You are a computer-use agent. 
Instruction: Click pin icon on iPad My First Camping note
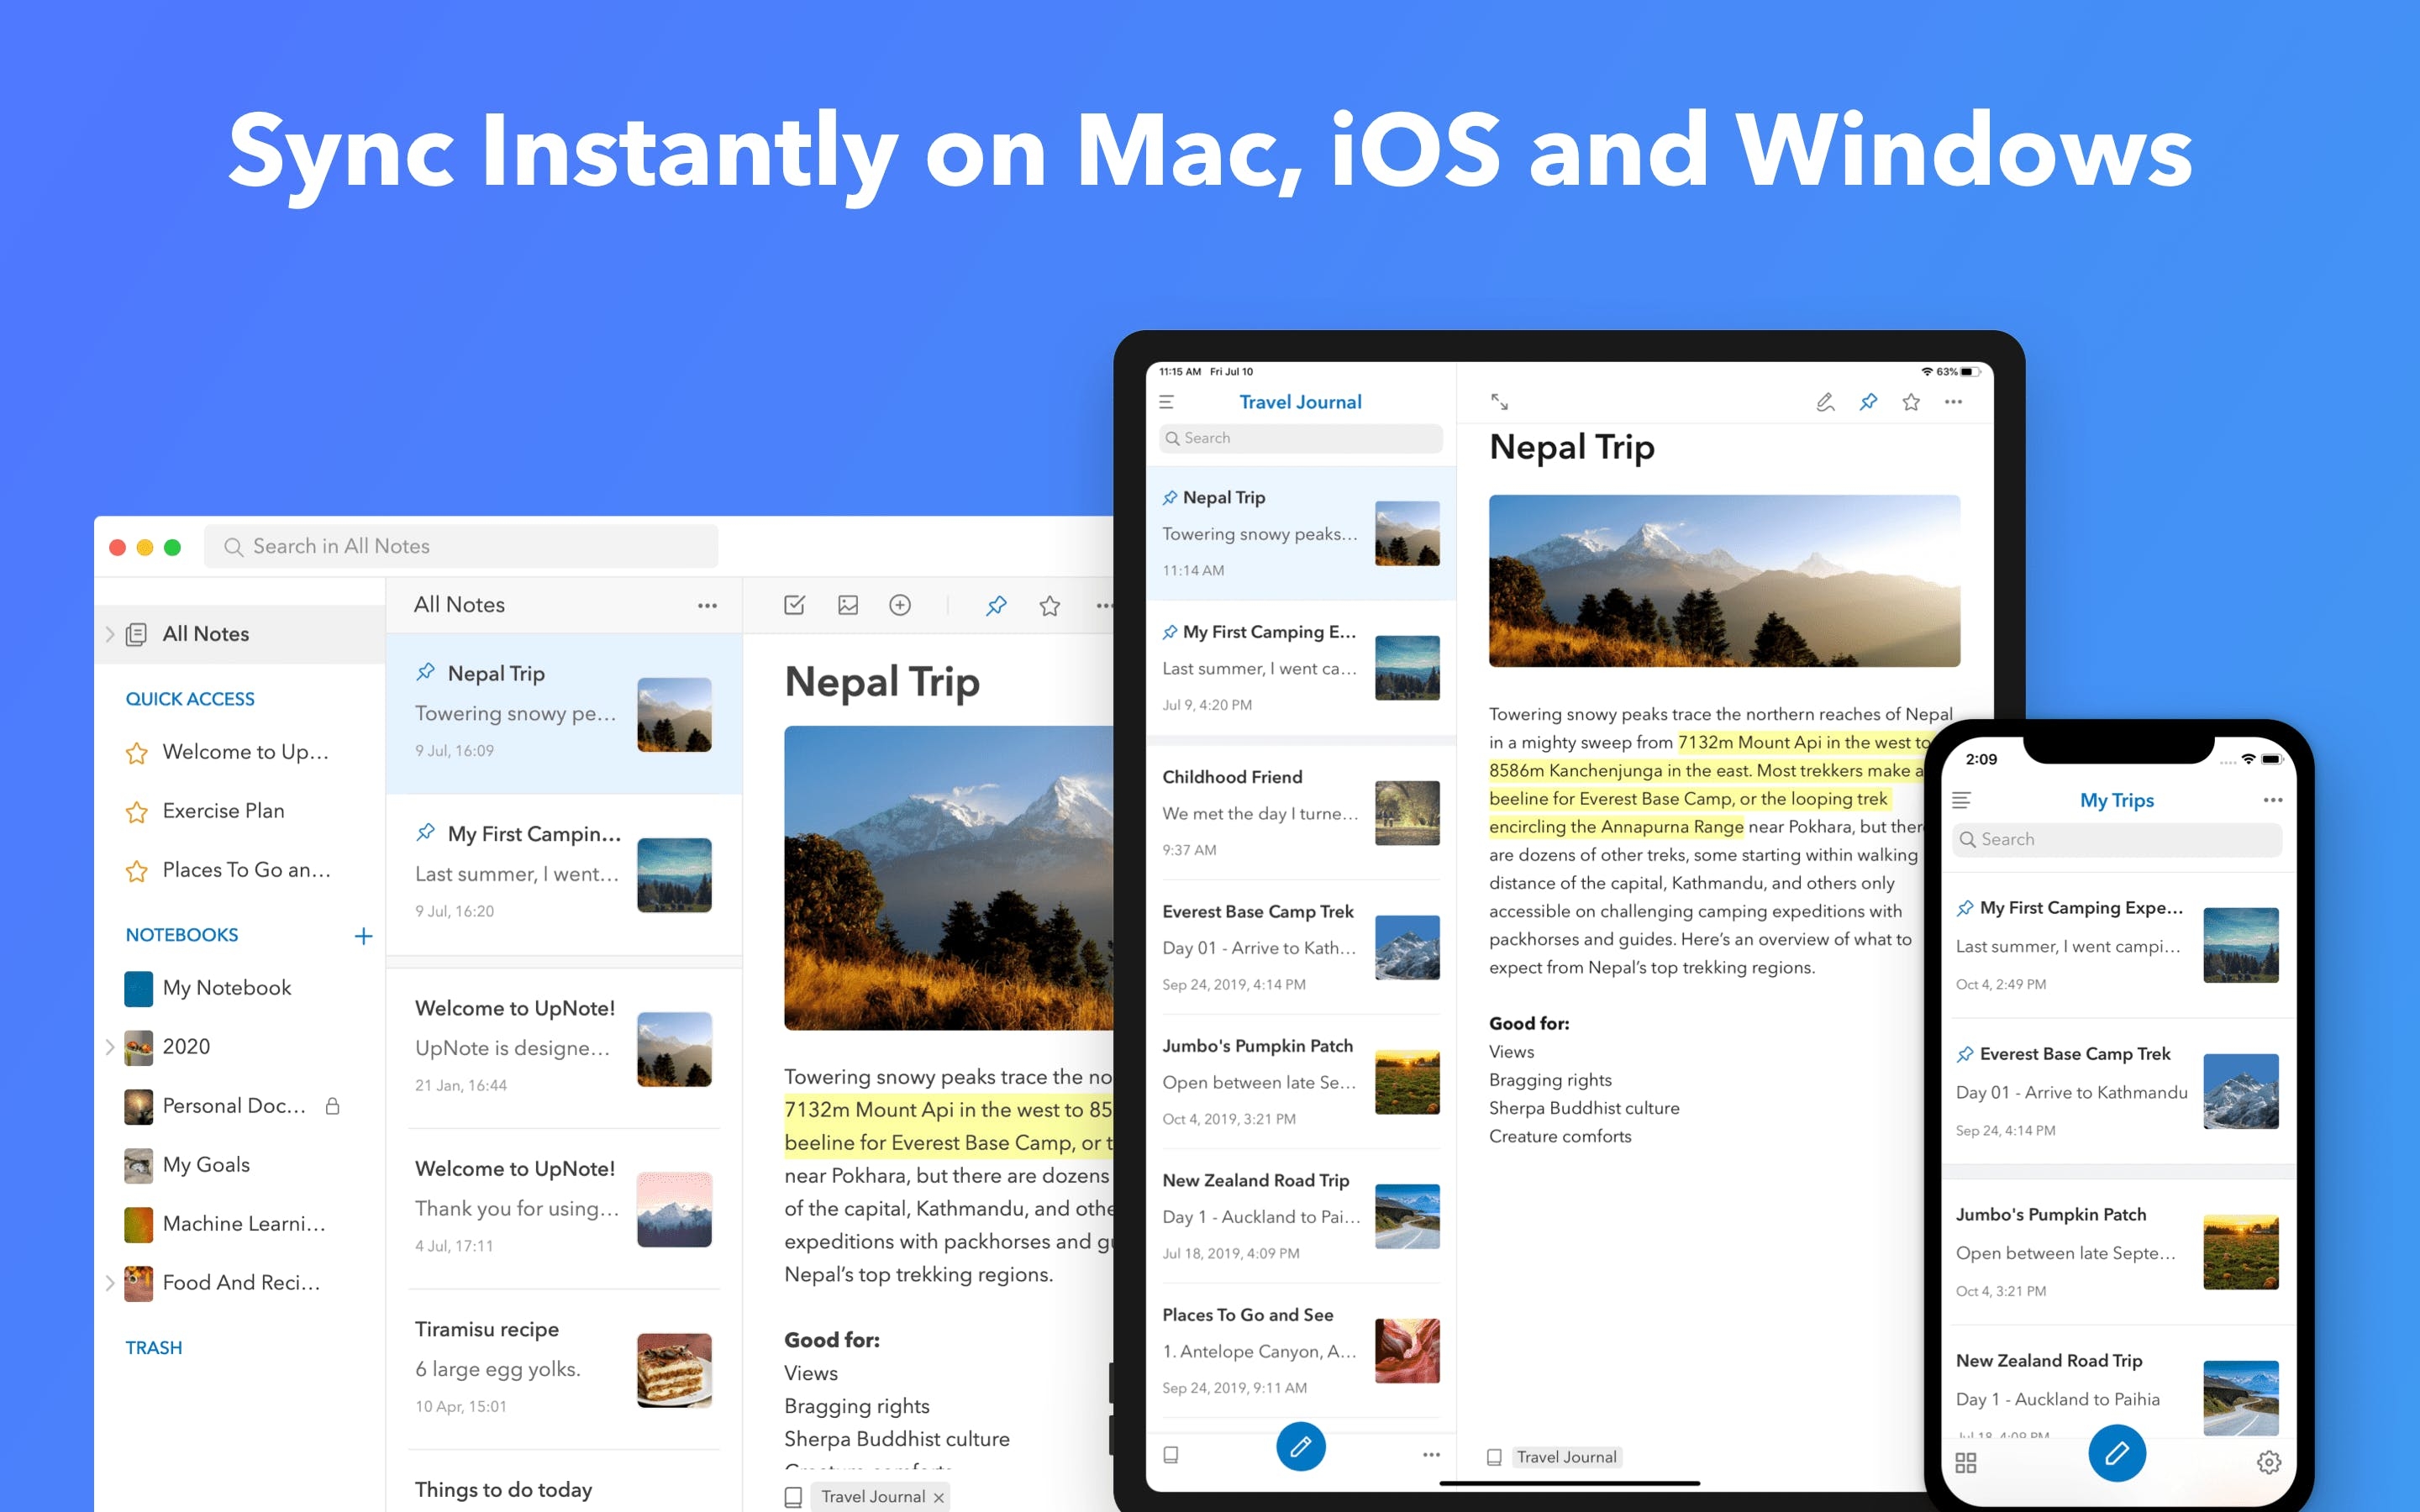click(1169, 632)
